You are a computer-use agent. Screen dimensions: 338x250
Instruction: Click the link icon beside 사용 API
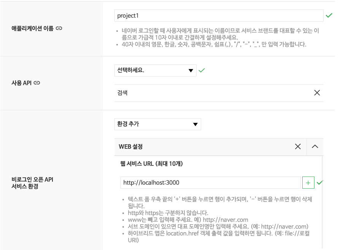tap(37, 83)
